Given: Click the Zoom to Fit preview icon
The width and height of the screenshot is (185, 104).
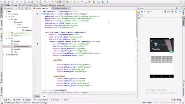Looking at the screenshot, I should pyautogui.click(x=176, y=12).
